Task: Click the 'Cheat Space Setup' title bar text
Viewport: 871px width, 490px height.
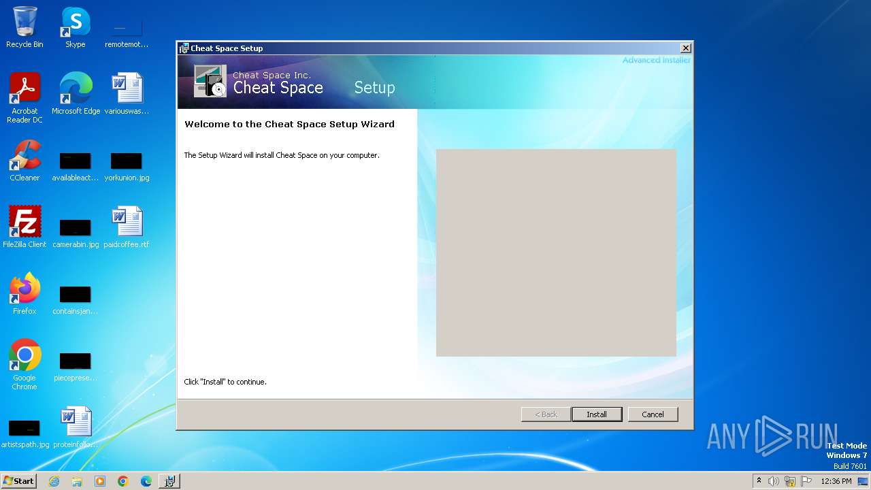Action: tap(227, 48)
